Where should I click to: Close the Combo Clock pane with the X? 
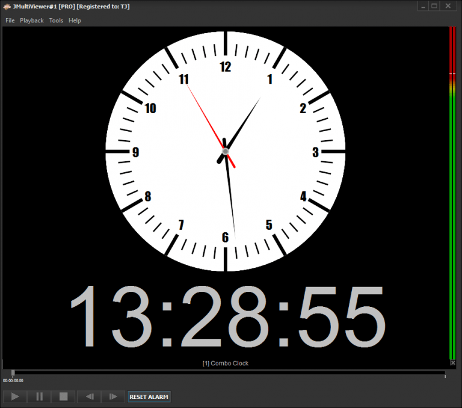453,363
